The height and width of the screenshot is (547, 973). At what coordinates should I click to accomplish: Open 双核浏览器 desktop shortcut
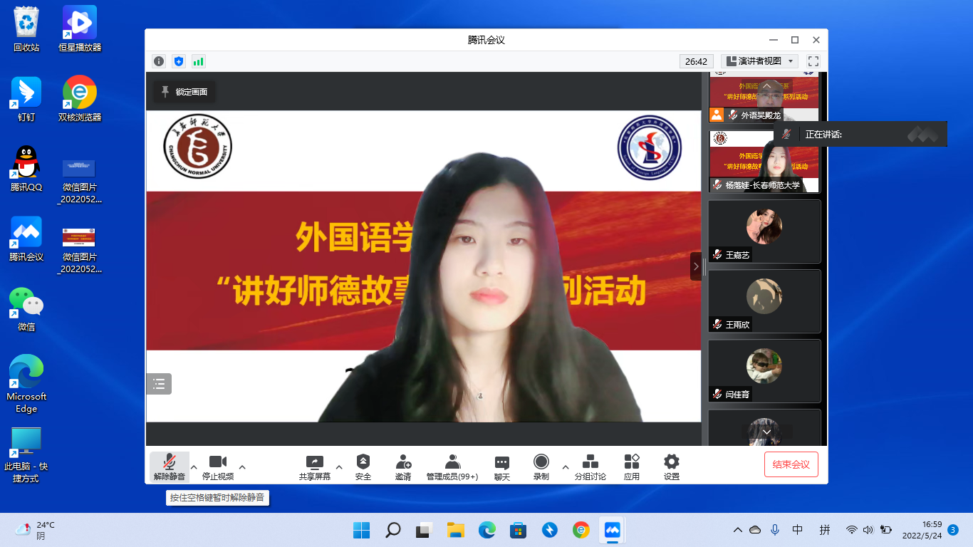click(x=80, y=99)
